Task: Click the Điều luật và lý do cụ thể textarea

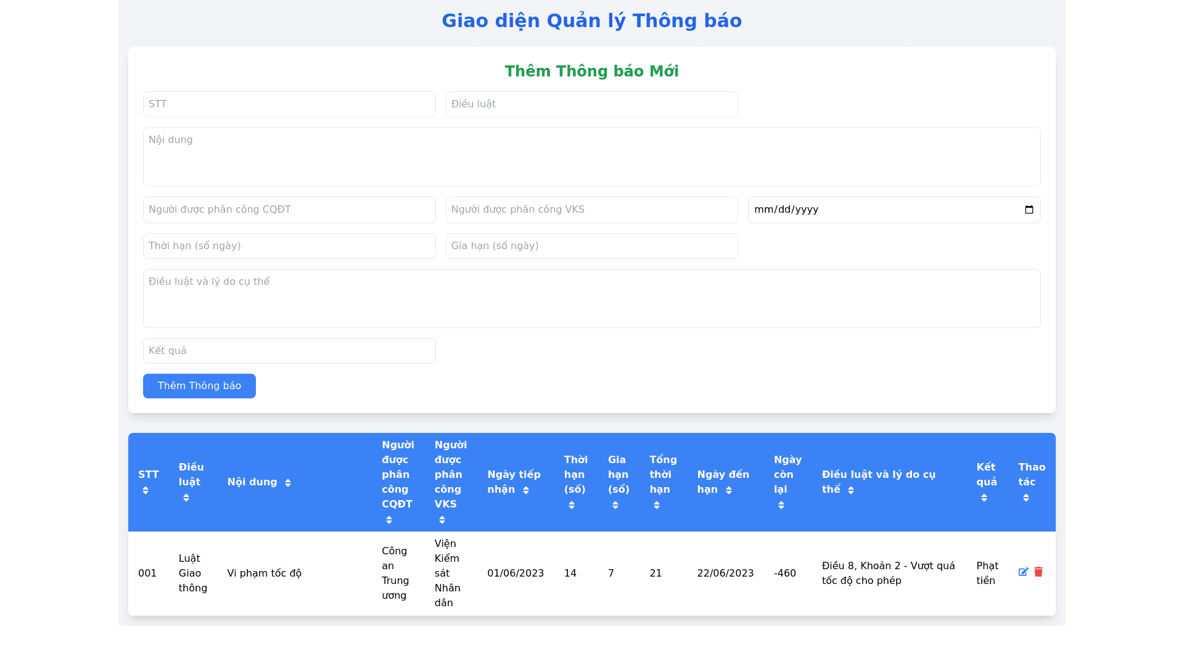Action: coord(591,298)
